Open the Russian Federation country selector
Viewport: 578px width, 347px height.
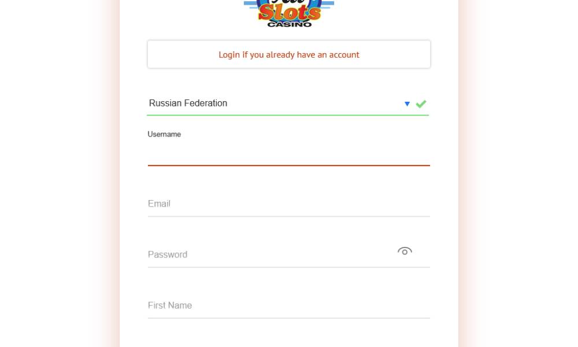coord(277,104)
